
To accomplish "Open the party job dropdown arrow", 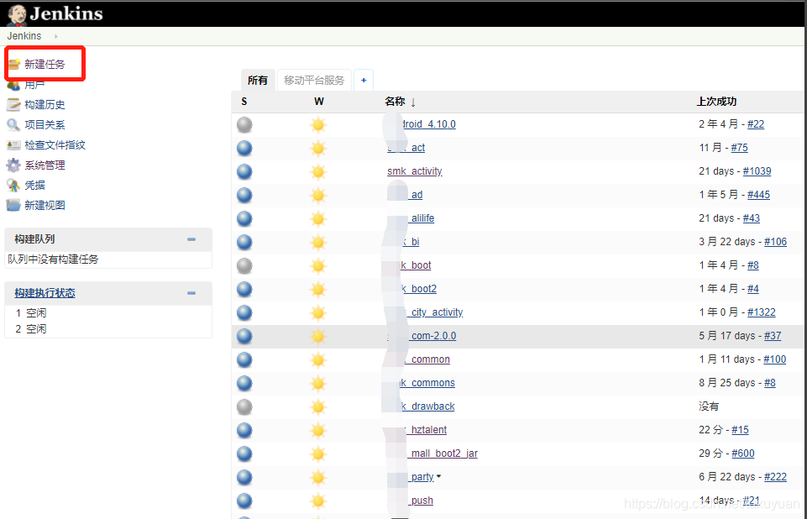I will click(438, 477).
